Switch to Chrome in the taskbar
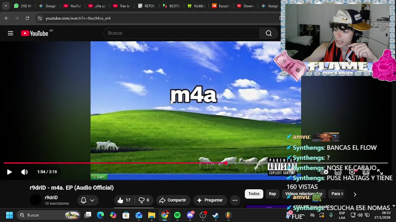 pos(165,215)
